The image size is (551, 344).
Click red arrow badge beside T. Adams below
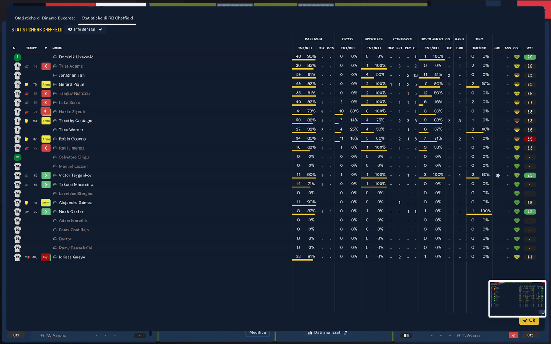[513, 335]
